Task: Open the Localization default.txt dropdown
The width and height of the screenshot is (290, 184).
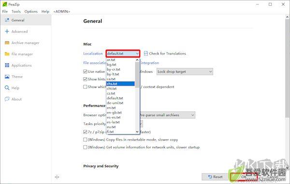Action: click(x=123, y=54)
